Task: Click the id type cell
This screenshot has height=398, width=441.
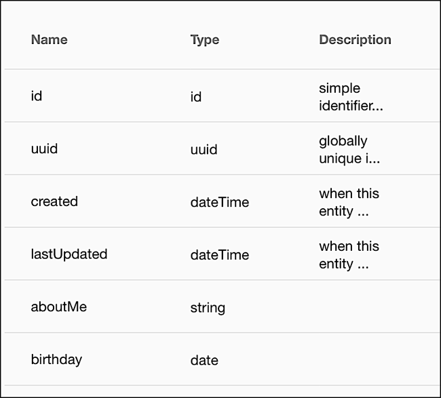Action: (x=196, y=97)
